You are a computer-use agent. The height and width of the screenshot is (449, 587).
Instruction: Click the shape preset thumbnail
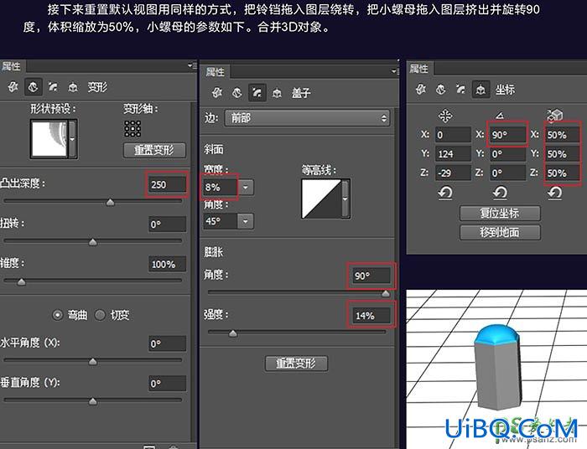click(49, 139)
